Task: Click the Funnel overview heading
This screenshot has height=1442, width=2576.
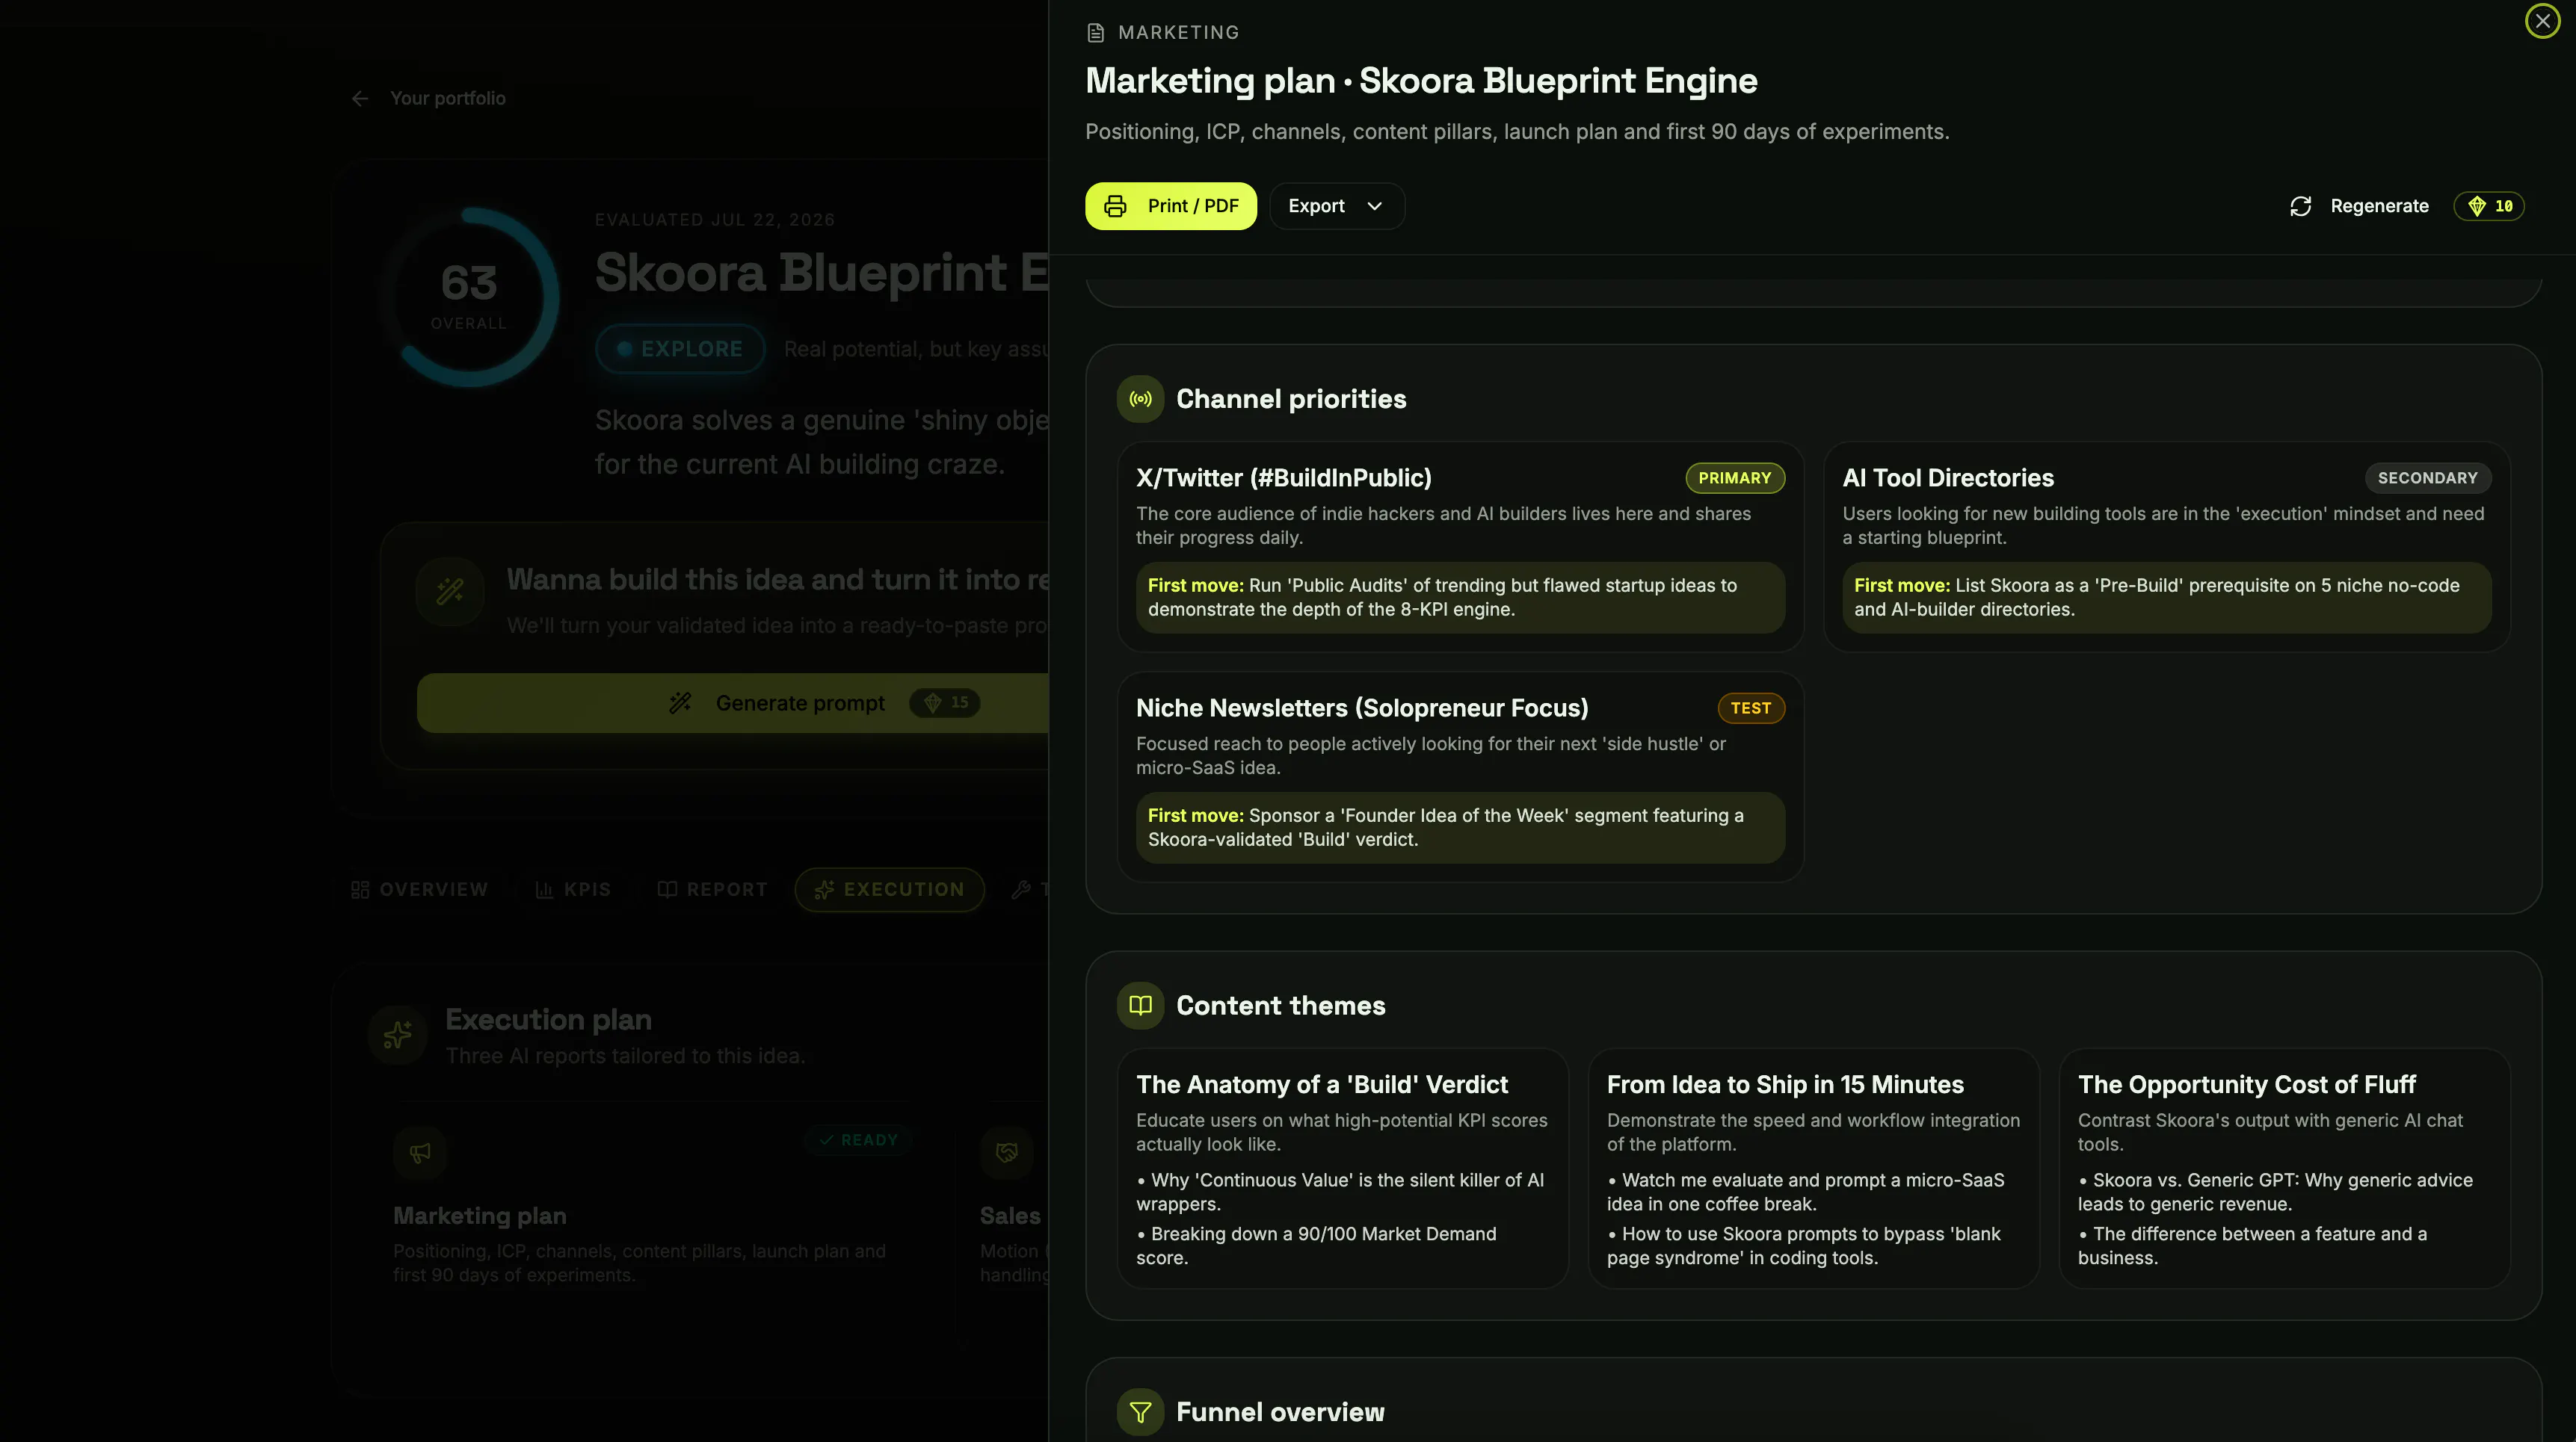Action: pyautogui.click(x=1280, y=1412)
